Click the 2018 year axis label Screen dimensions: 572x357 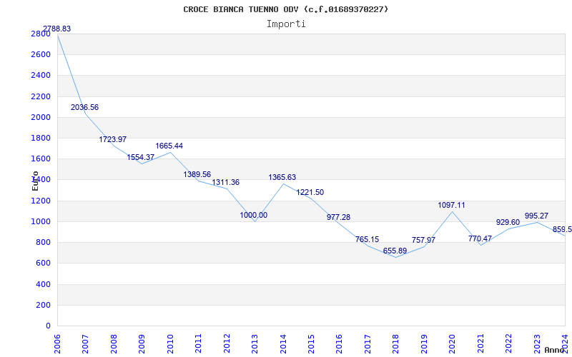[396, 343]
